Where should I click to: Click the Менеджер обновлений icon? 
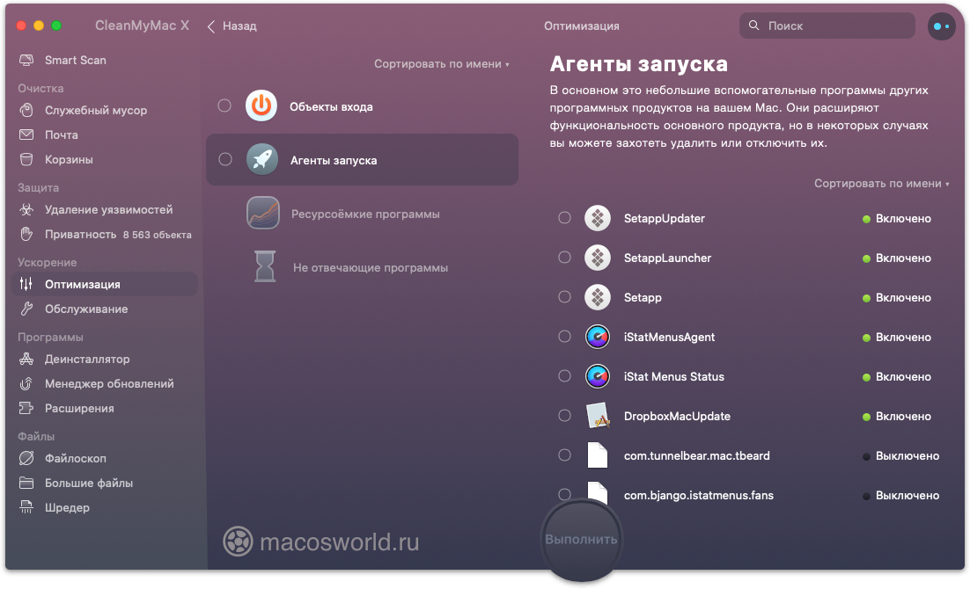click(x=26, y=384)
